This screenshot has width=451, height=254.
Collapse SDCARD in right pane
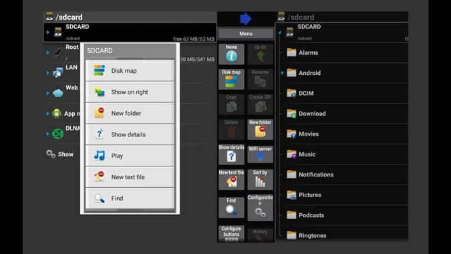(x=279, y=33)
